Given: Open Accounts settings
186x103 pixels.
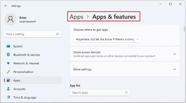Looking at the screenshot, I should pos(33,89).
